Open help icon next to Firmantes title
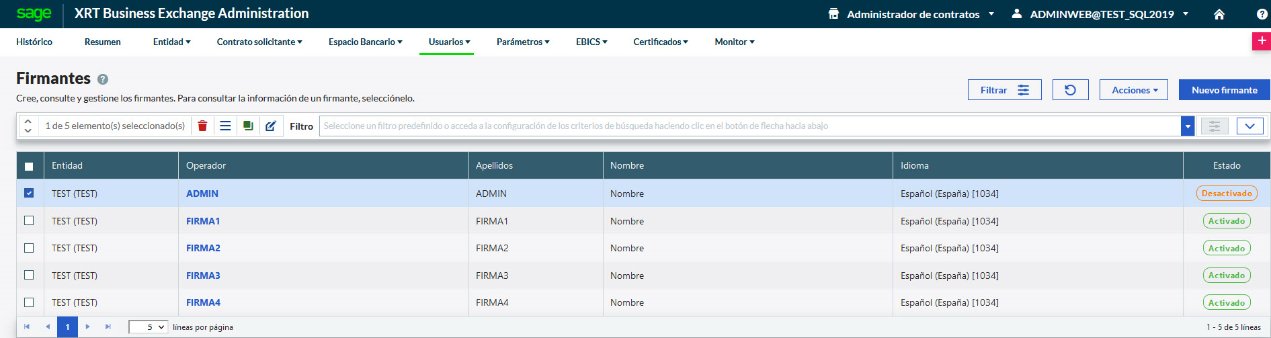This screenshot has width=1271, height=338. [103, 79]
